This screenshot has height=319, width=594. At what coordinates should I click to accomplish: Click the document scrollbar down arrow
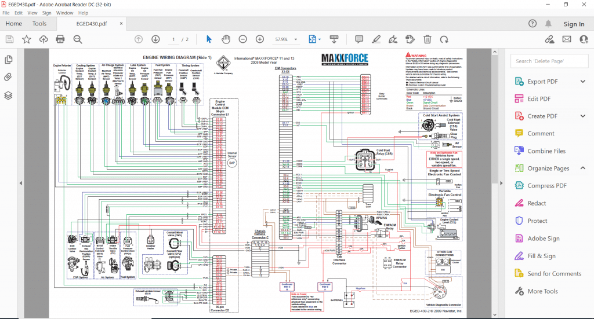pos(495,314)
